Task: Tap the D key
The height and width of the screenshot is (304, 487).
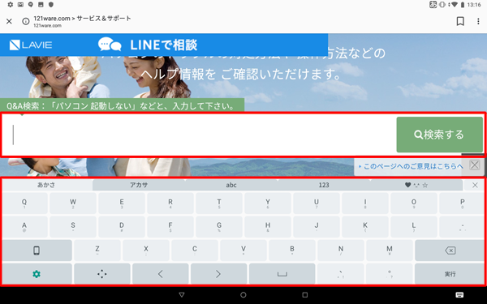Action: (x=122, y=227)
